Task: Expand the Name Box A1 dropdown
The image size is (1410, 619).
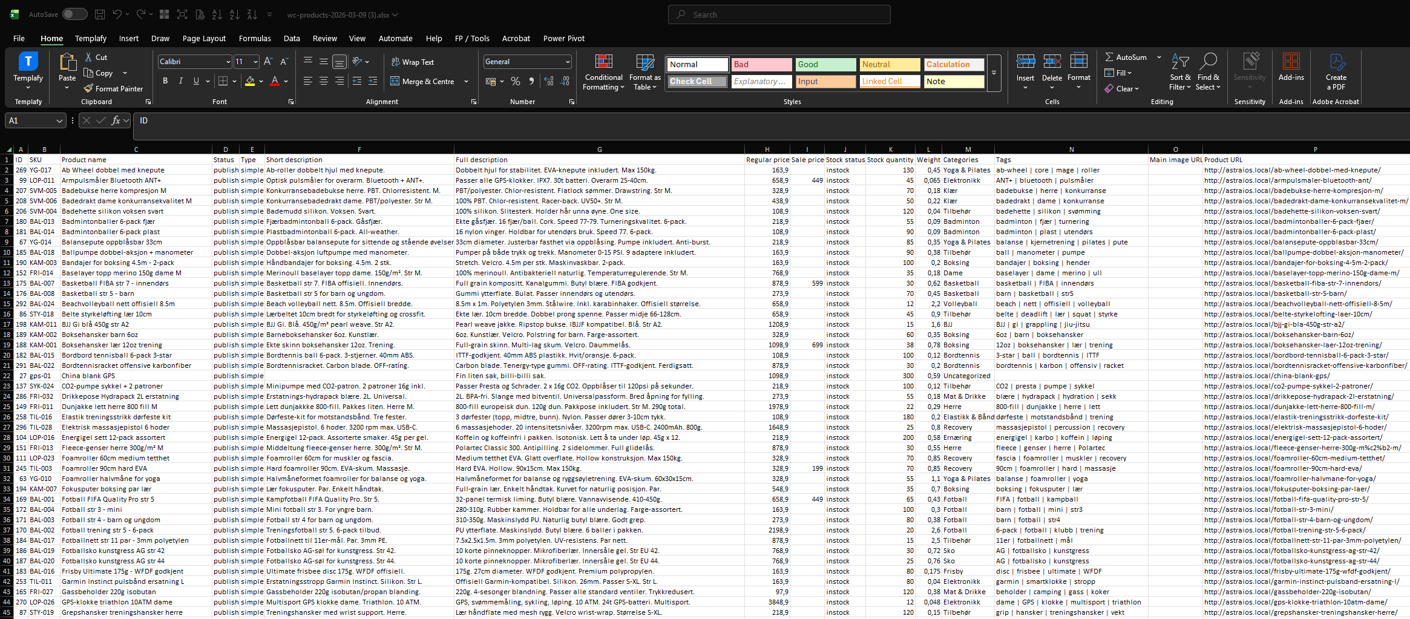Action: pos(59,120)
